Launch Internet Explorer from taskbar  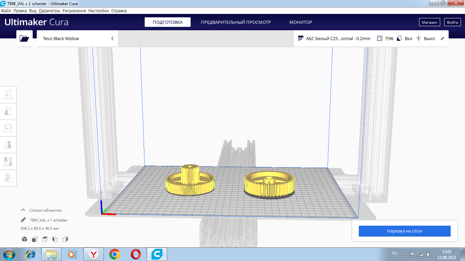point(31,254)
